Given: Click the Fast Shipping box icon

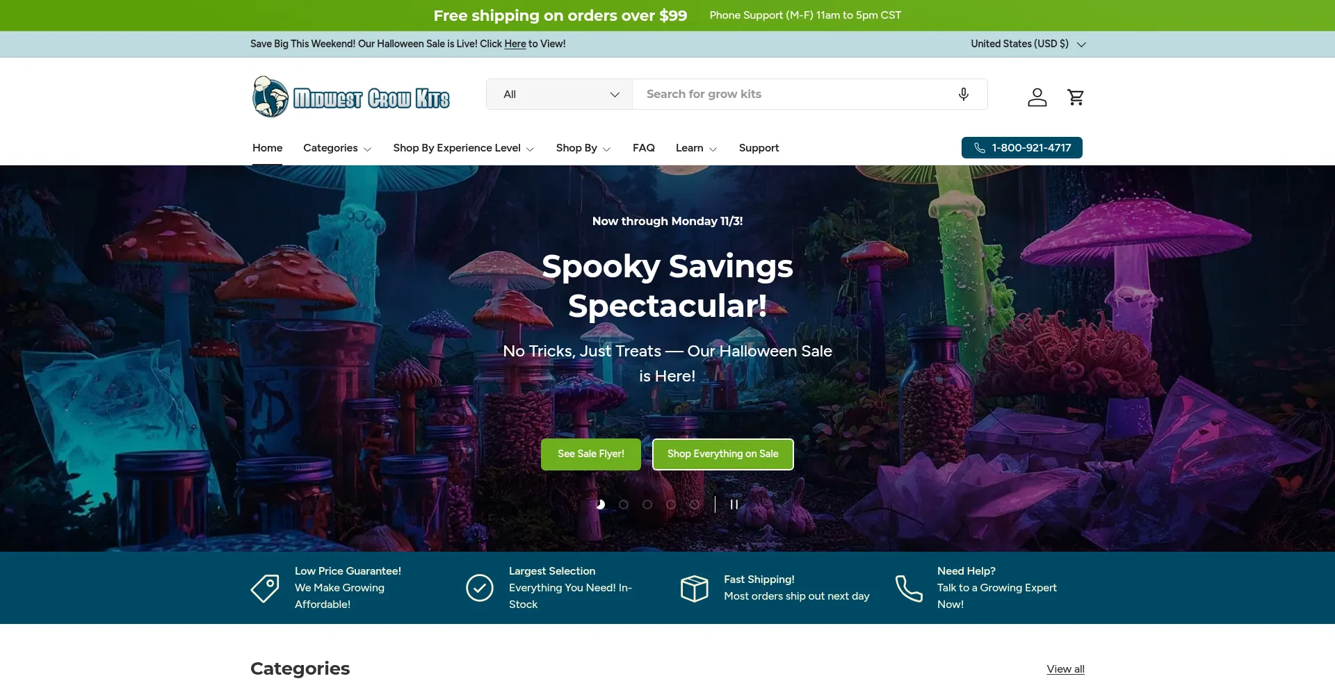Looking at the screenshot, I should [695, 589].
